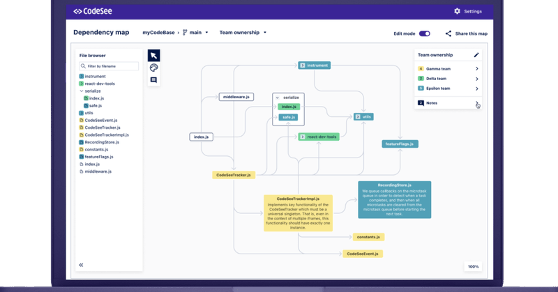The width and height of the screenshot is (558, 292).
Task: Click safe.js inside the serialize node
Action: [288, 117]
